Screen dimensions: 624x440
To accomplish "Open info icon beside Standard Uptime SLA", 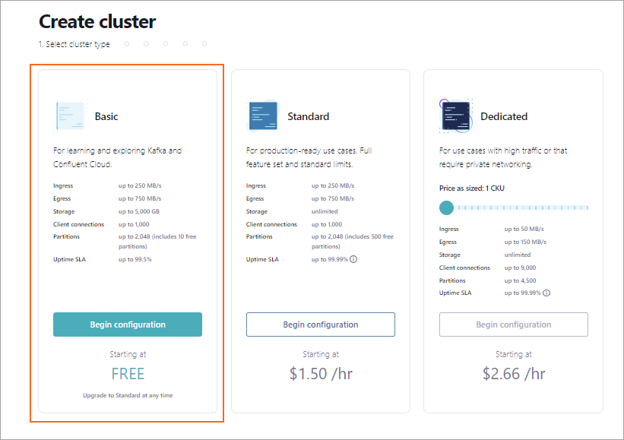I will pyautogui.click(x=353, y=259).
